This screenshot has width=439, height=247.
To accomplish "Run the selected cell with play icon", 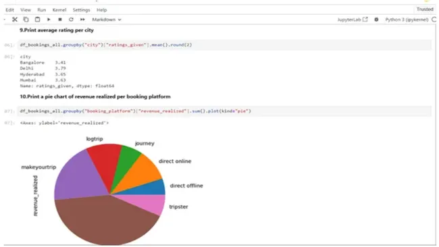I will (49, 20).
